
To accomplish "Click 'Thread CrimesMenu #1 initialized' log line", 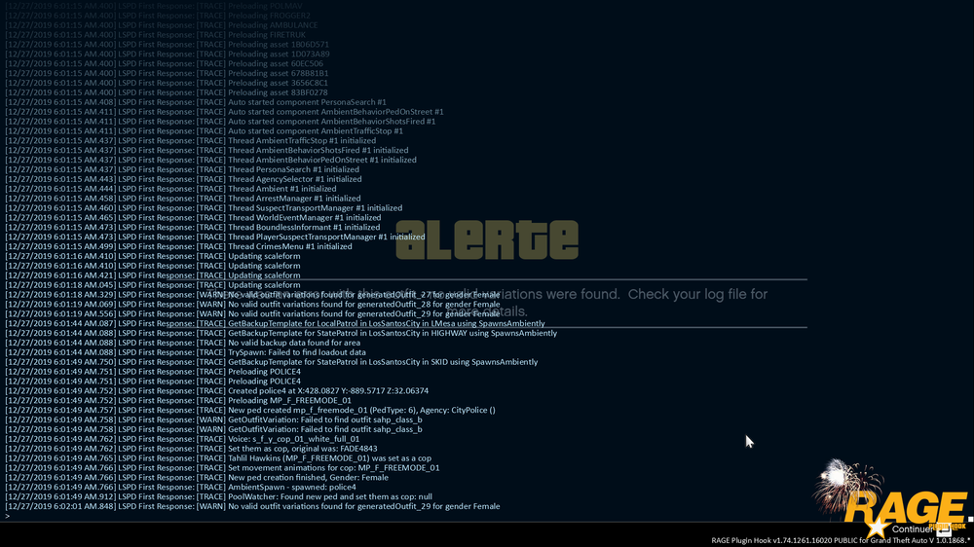I will [x=178, y=246].
